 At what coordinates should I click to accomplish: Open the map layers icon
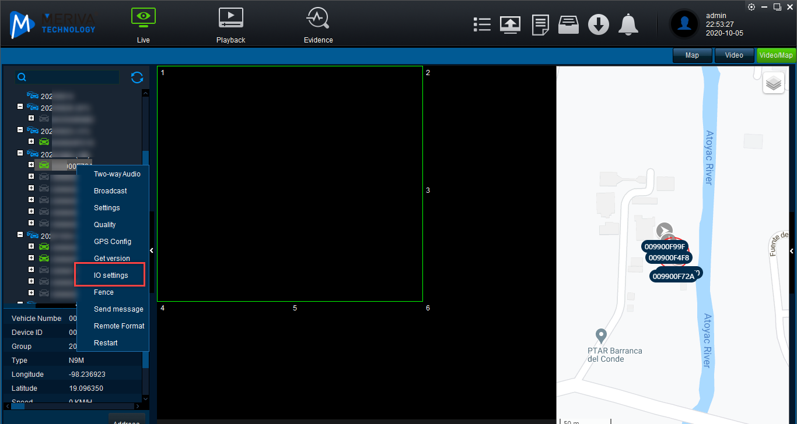coord(774,83)
